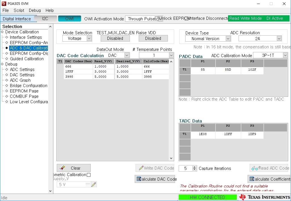Viewport: 291px width, 201px height.
Task: Click the Capture Iterations value field
Action: (185, 168)
